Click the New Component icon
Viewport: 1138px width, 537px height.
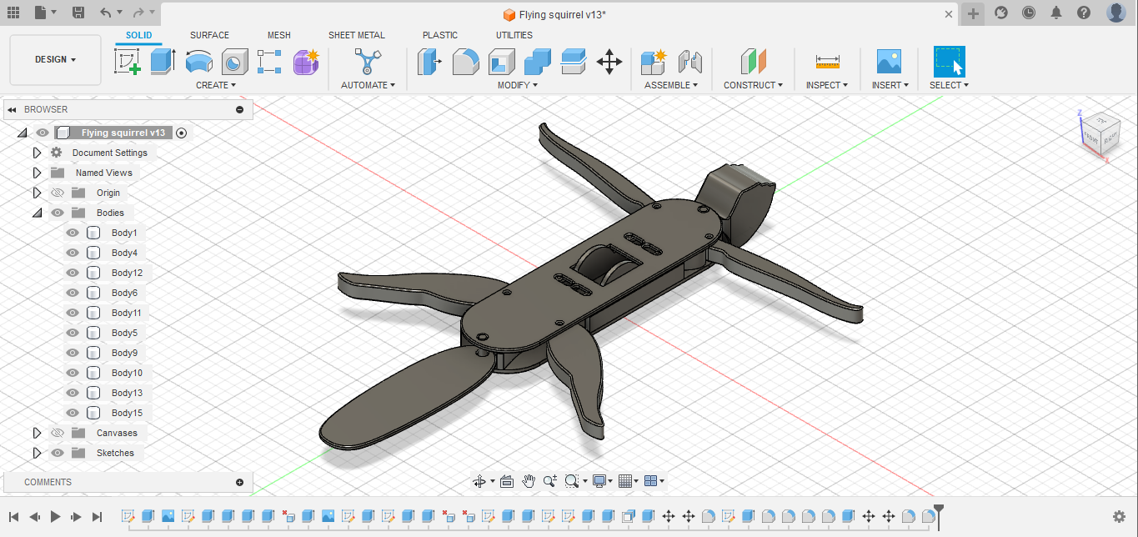point(654,62)
